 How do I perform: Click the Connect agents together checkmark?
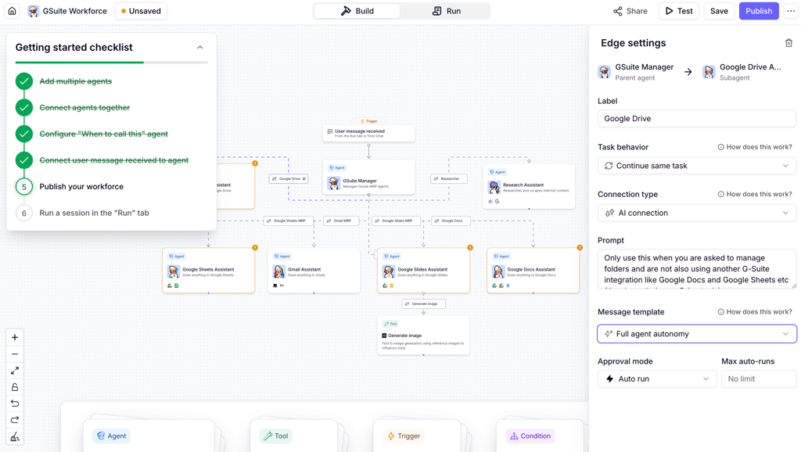[x=24, y=108]
